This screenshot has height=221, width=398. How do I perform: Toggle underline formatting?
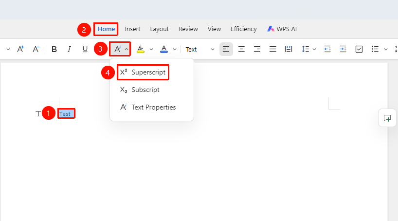point(85,49)
